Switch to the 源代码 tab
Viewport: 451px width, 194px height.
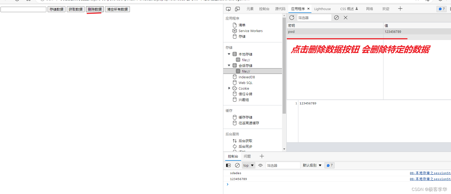point(280,9)
